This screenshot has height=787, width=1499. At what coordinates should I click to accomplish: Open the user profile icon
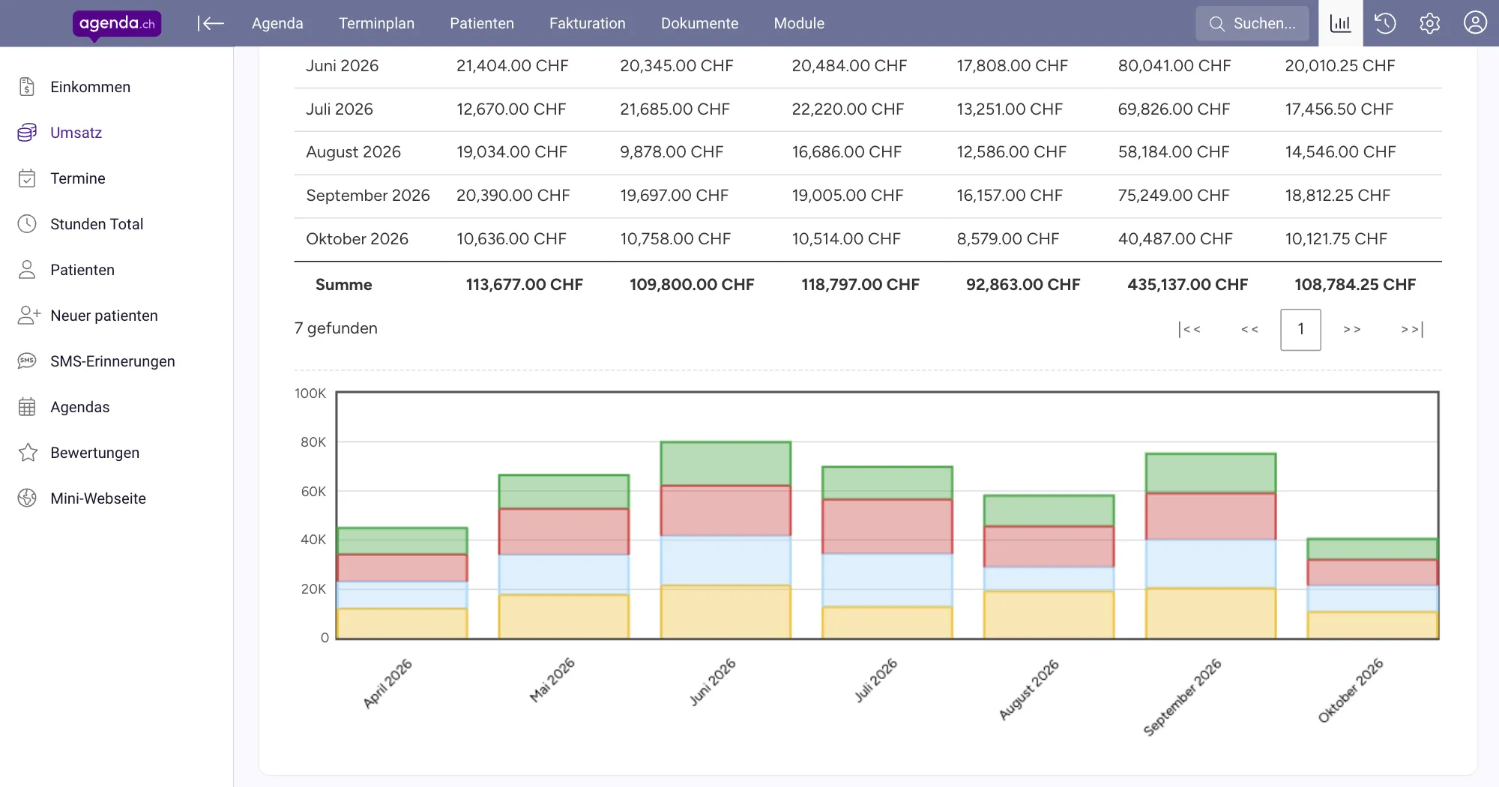coord(1475,23)
